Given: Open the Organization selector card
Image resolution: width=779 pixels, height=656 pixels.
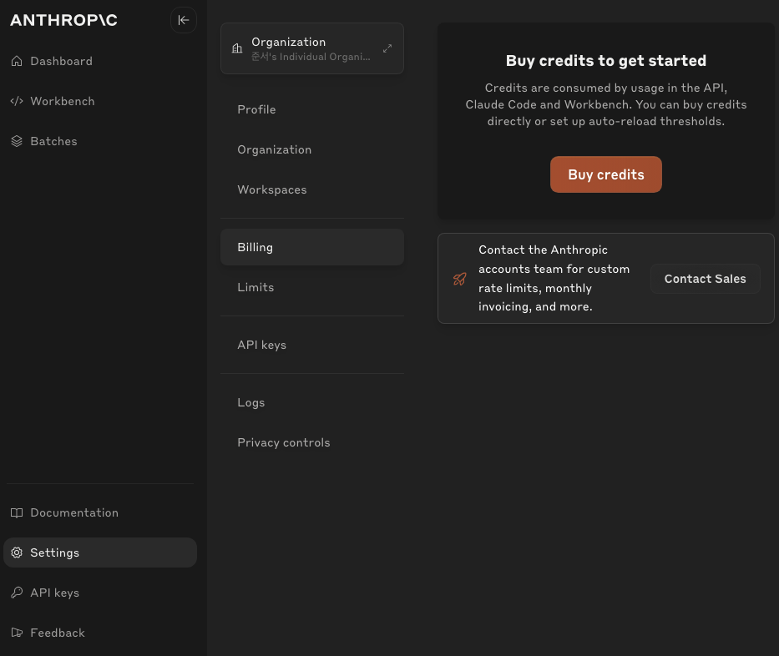Looking at the screenshot, I should (x=312, y=48).
